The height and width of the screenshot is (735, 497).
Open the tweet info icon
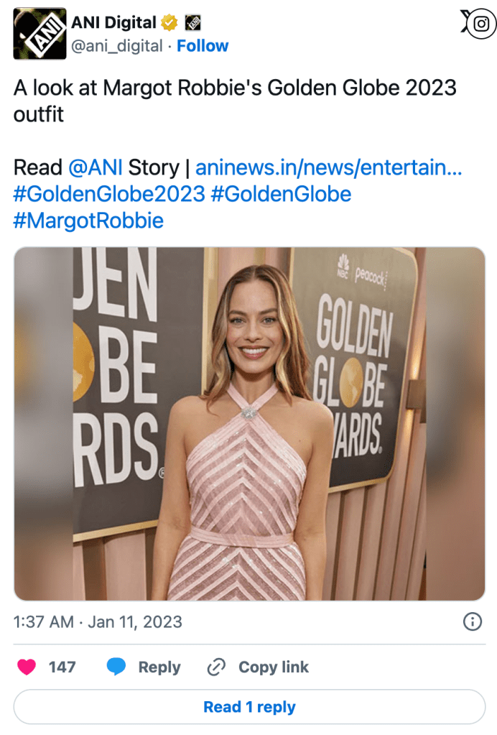tap(472, 621)
